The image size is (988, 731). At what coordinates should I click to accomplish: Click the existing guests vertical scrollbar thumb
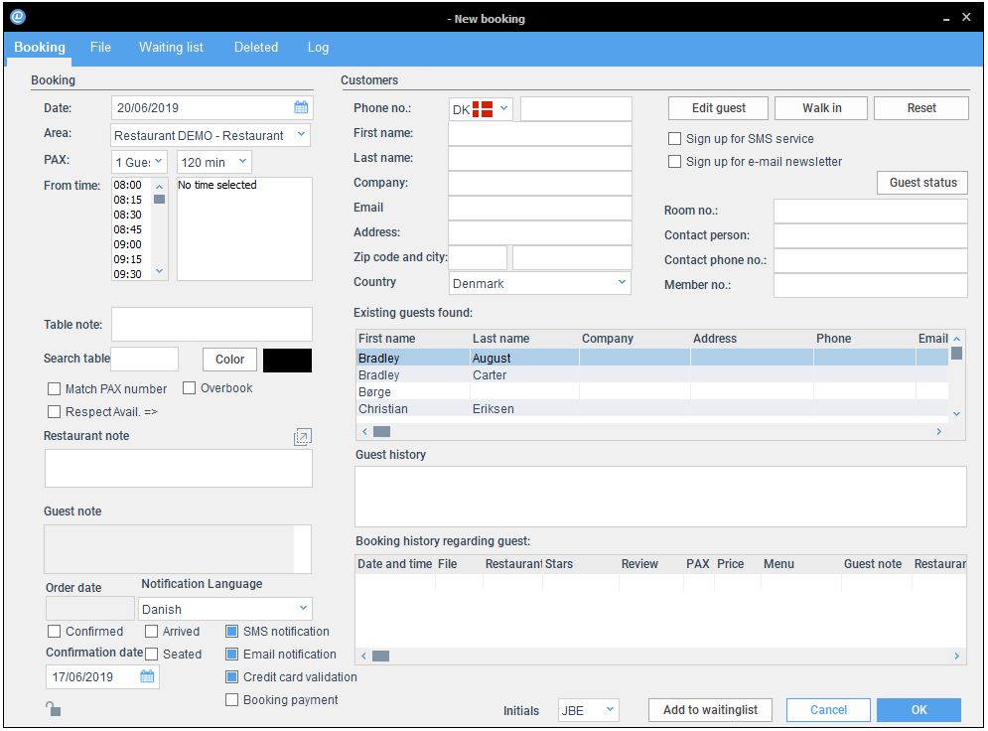[x=956, y=353]
